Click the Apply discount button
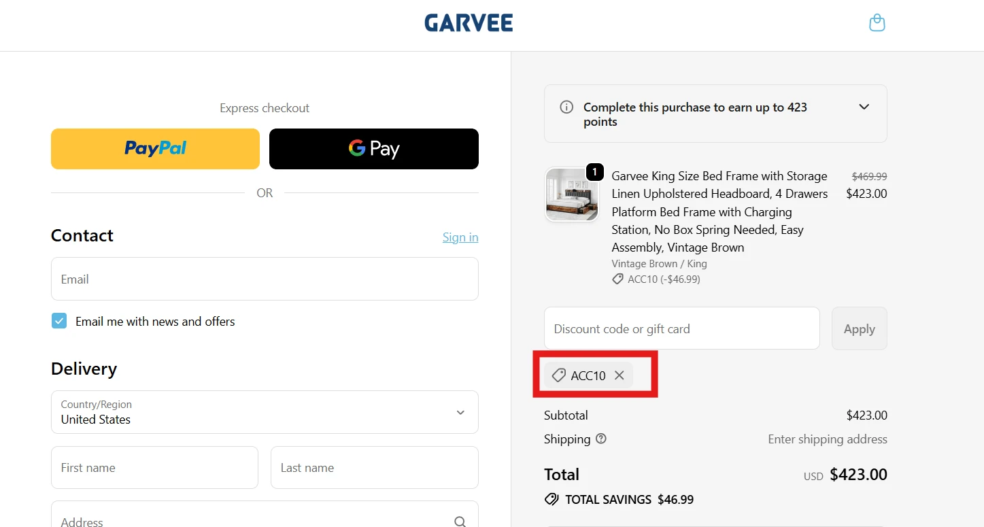This screenshot has width=984, height=527. 860,328
